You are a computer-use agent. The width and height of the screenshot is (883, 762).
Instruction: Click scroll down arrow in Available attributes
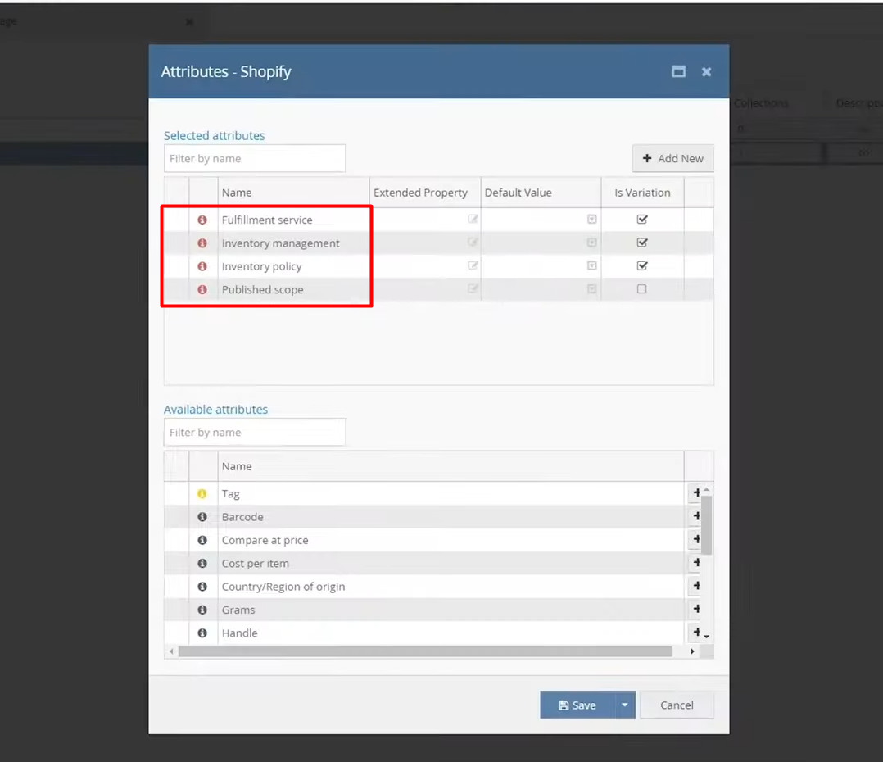[x=707, y=637]
